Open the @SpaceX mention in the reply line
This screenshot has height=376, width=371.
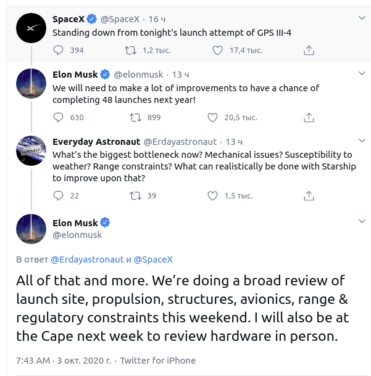coord(153,260)
